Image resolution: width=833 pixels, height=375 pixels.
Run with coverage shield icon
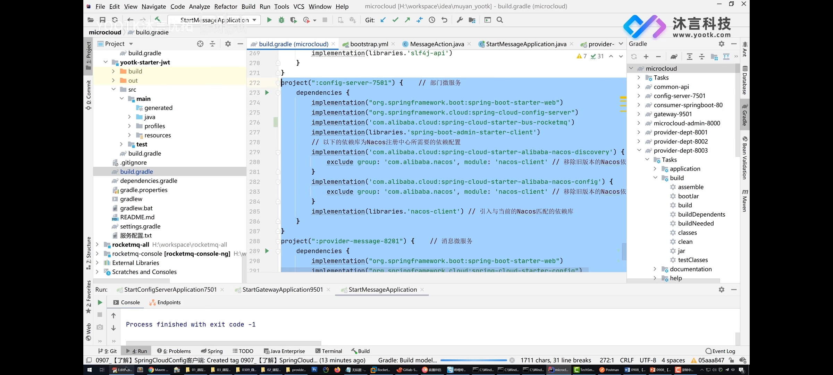pyautogui.click(x=294, y=20)
